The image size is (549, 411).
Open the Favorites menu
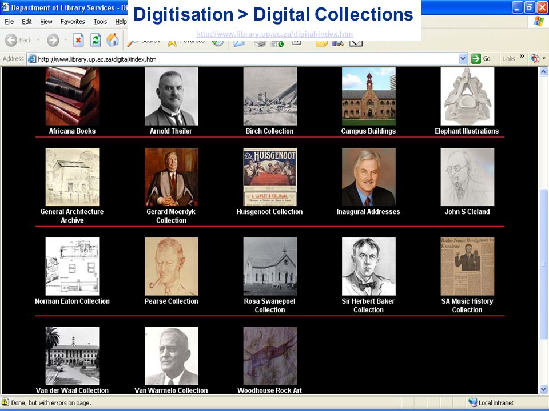click(73, 22)
